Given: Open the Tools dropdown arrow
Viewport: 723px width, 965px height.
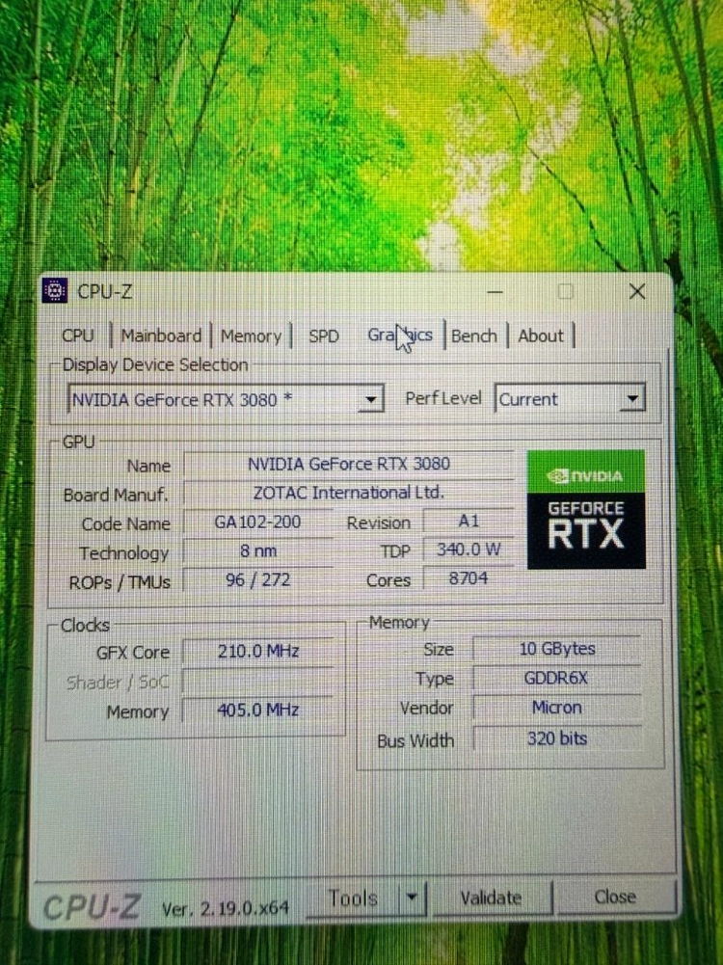Looking at the screenshot, I should click(413, 898).
